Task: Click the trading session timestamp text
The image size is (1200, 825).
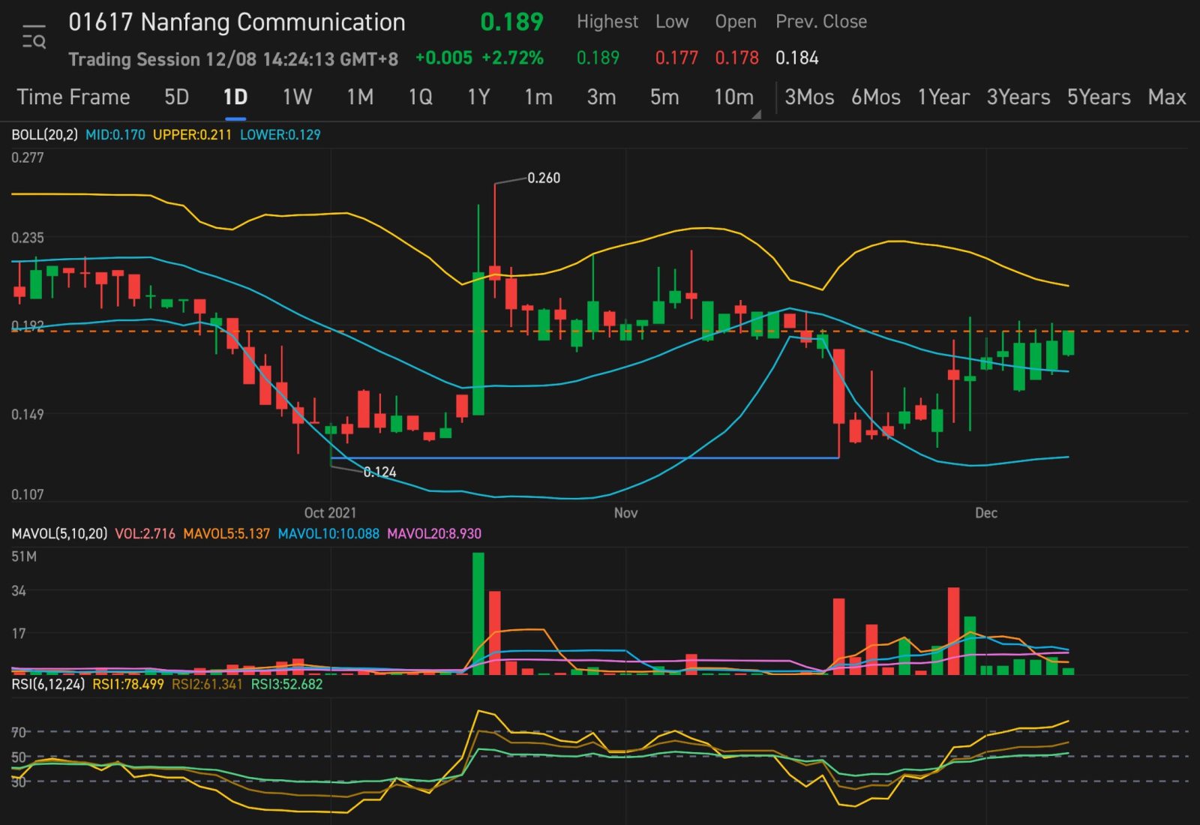Action: [233, 59]
